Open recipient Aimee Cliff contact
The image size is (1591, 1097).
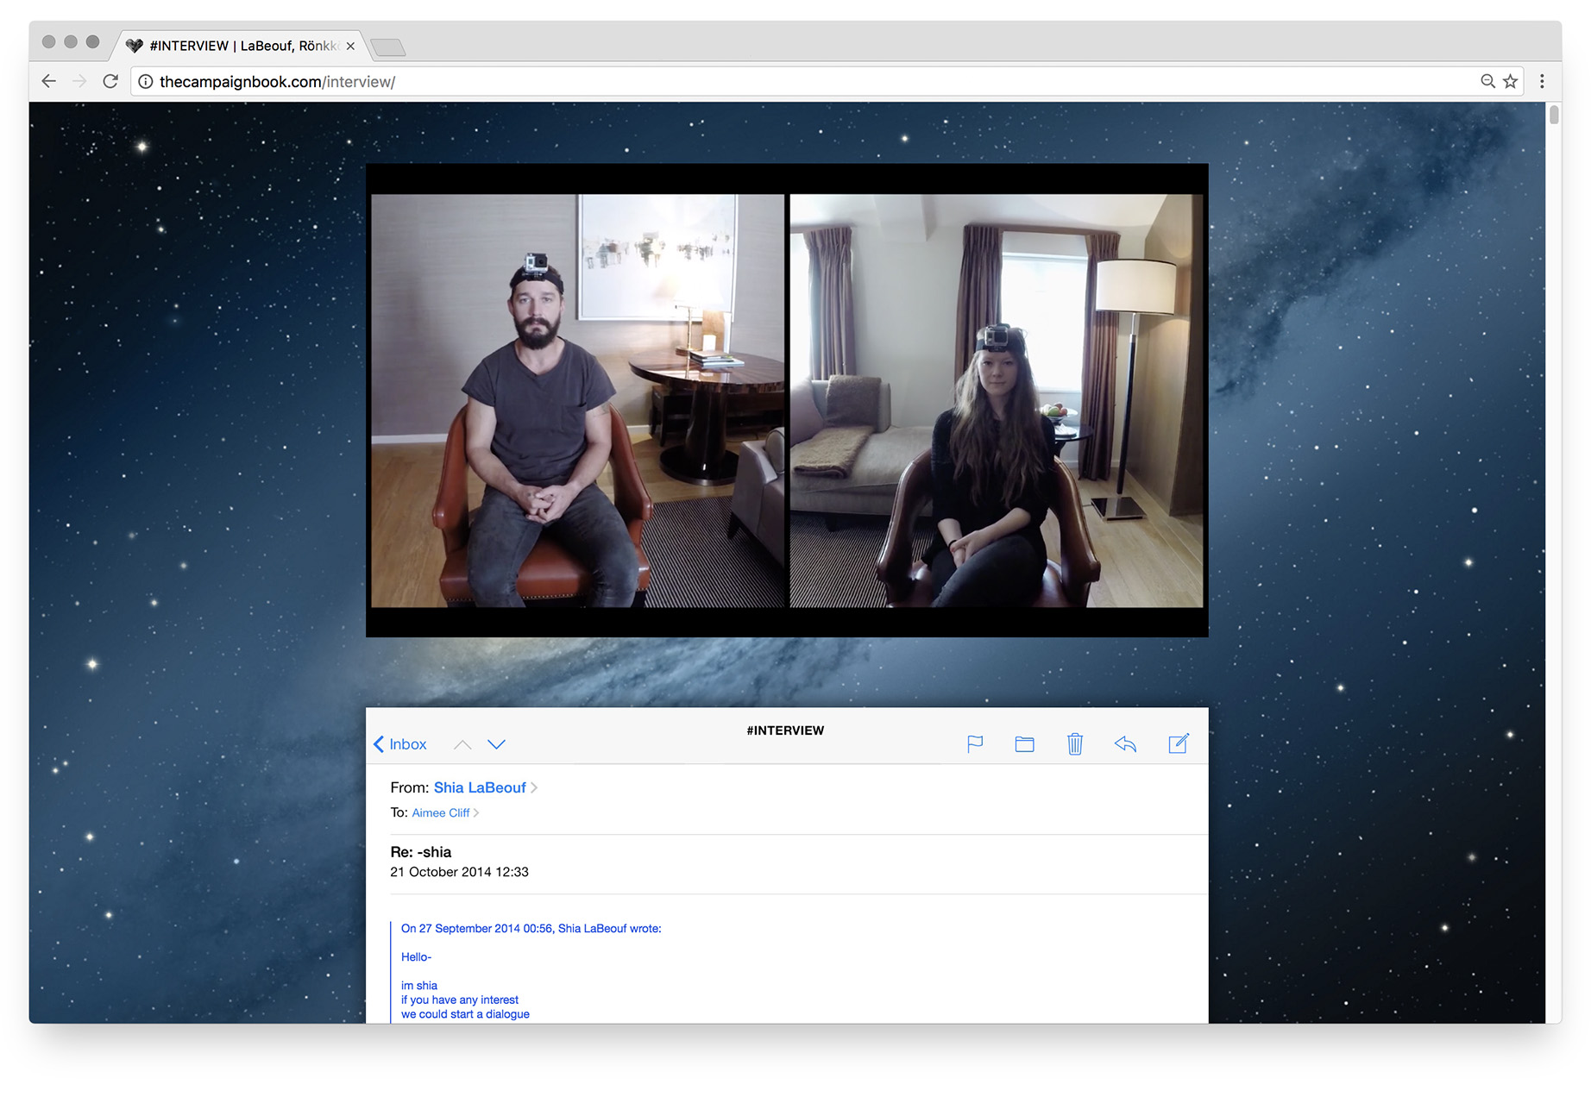click(441, 812)
